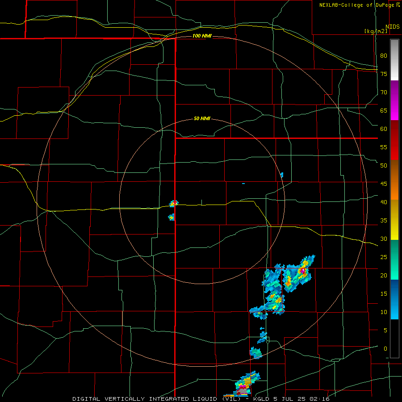402x402 pixels.
Task: Click the 65 value on the scale
Action: (384, 110)
